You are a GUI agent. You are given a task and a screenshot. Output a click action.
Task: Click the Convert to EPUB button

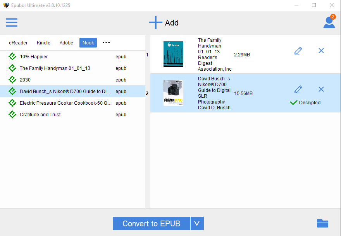coord(151,223)
